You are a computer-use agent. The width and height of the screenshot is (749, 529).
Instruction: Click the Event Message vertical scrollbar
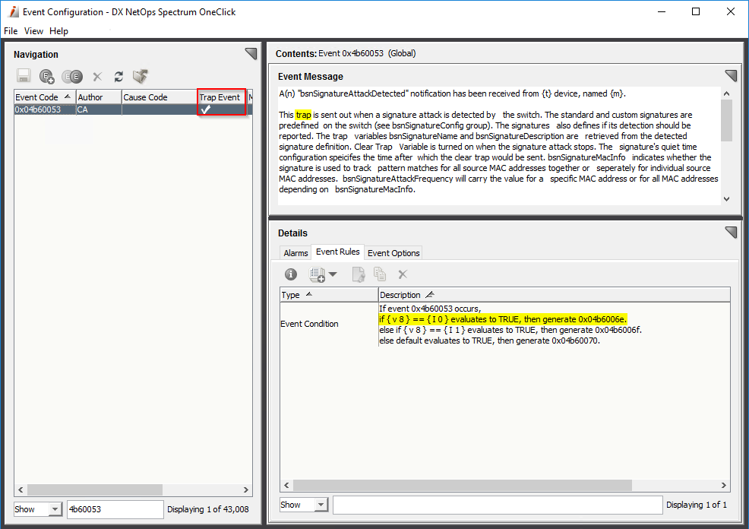(x=726, y=122)
